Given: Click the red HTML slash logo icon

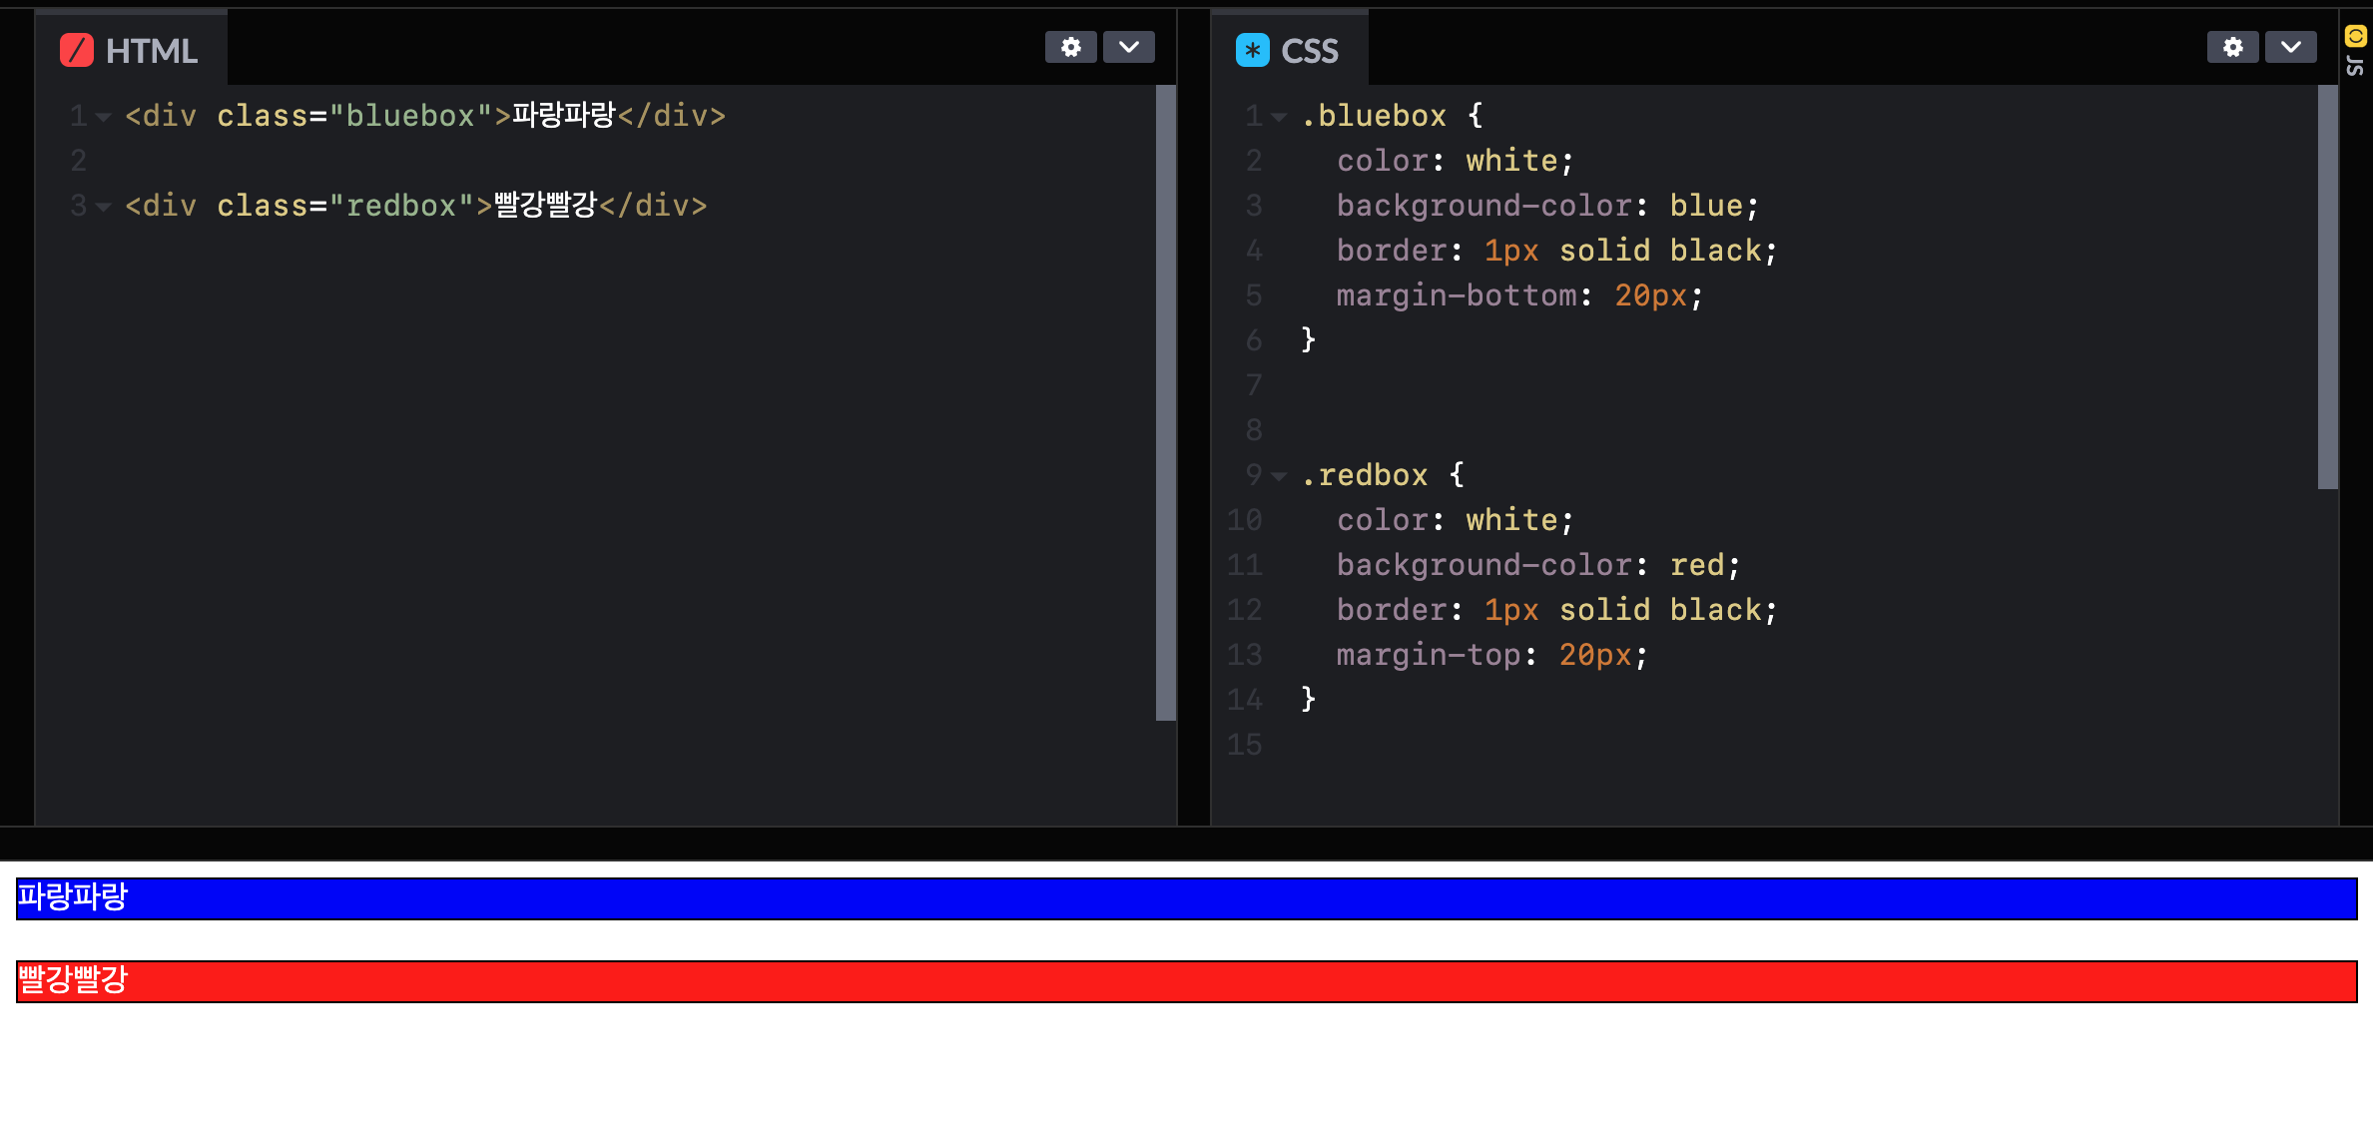Looking at the screenshot, I should click(77, 50).
